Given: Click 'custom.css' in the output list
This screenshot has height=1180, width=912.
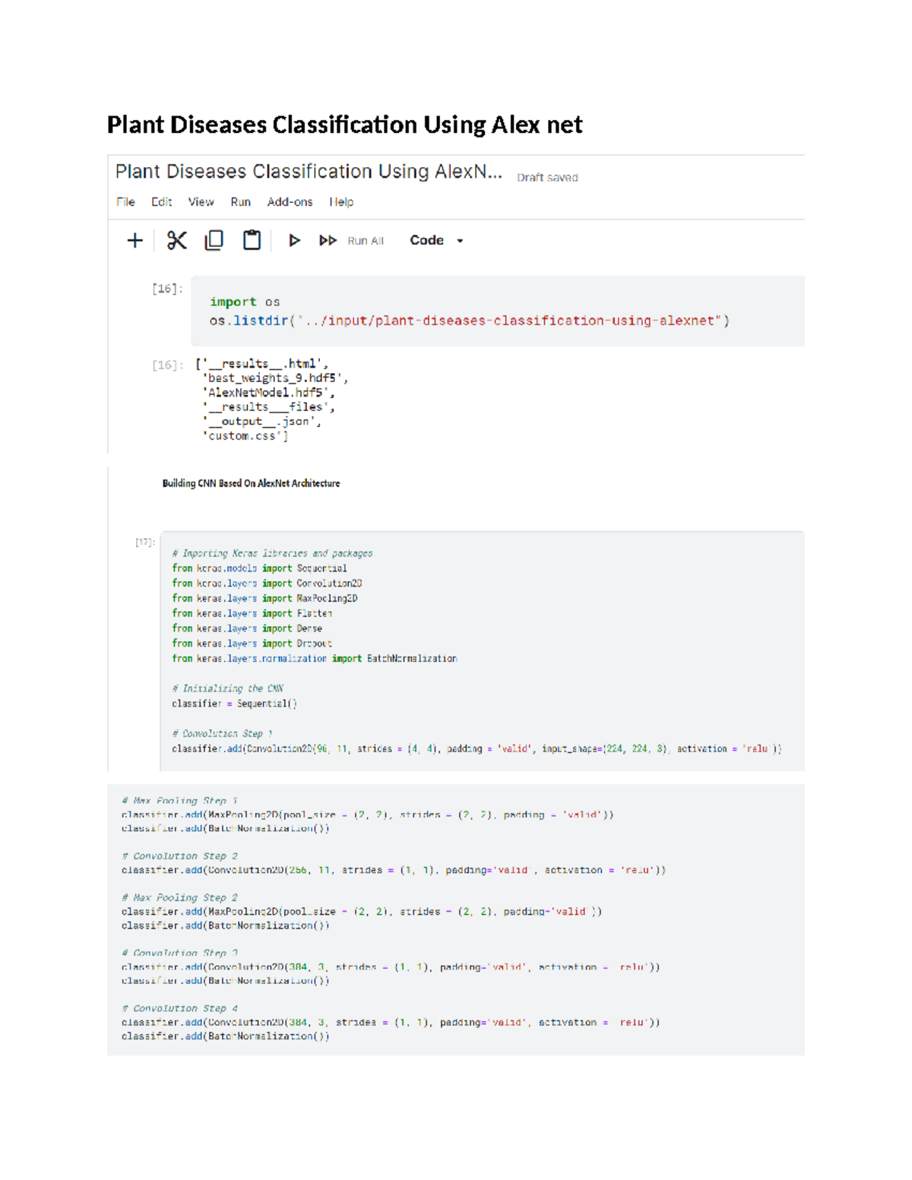Looking at the screenshot, I should [245, 436].
